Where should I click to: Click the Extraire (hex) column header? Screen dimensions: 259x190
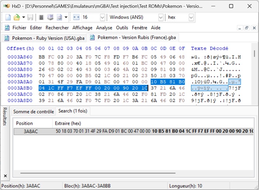68,123
